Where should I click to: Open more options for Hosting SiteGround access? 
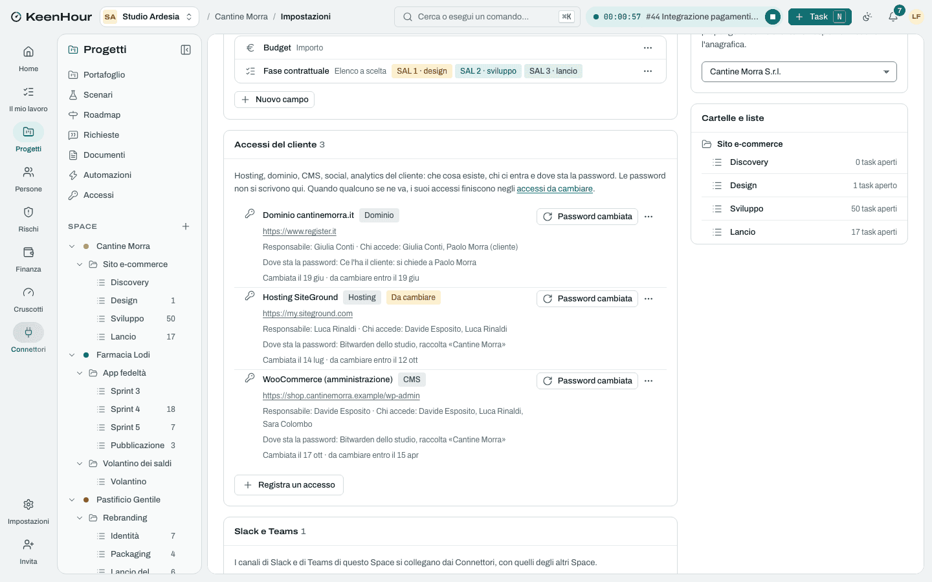(x=649, y=299)
